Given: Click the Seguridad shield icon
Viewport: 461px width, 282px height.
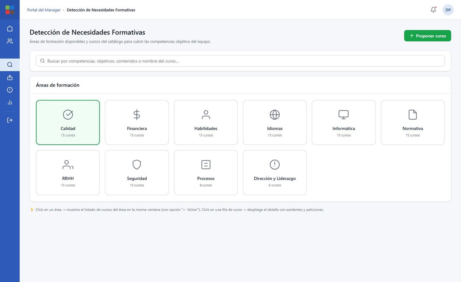Looking at the screenshot, I should pyautogui.click(x=137, y=164).
